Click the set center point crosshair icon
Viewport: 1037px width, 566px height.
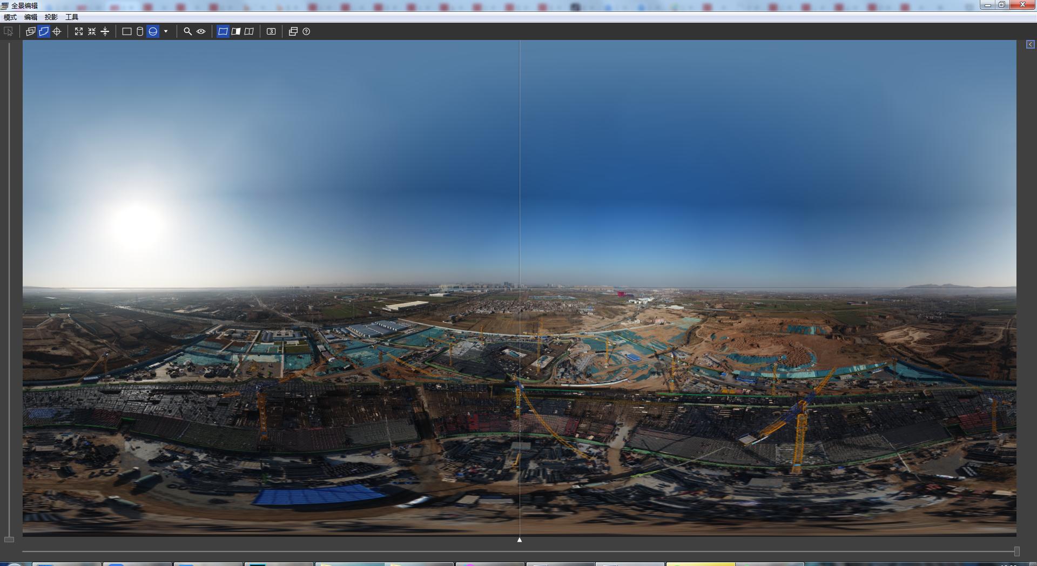pyautogui.click(x=57, y=31)
